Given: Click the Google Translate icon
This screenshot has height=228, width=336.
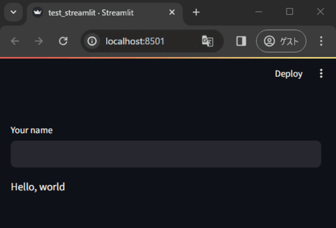Looking at the screenshot, I should 207,41.
